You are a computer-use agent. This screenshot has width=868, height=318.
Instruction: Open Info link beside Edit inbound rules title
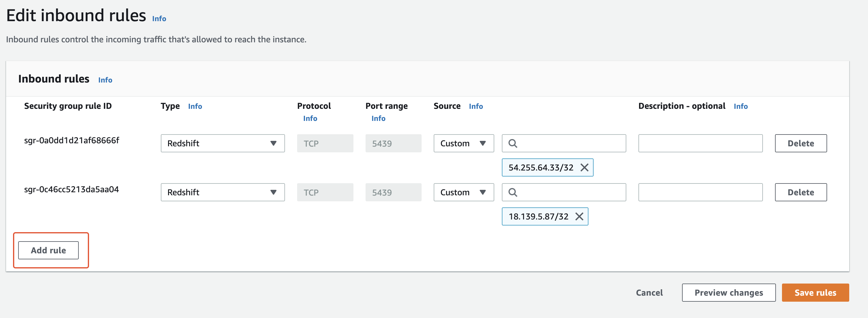point(159,19)
